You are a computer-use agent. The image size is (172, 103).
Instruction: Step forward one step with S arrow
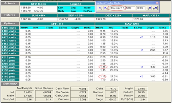(149, 8)
